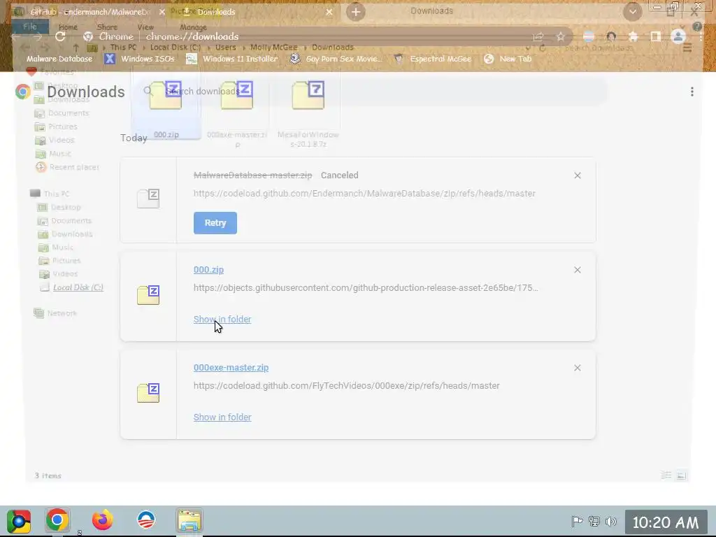Open the Action Center flag icon
Image resolution: width=716 pixels, height=537 pixels.
[x=577, y=521]
